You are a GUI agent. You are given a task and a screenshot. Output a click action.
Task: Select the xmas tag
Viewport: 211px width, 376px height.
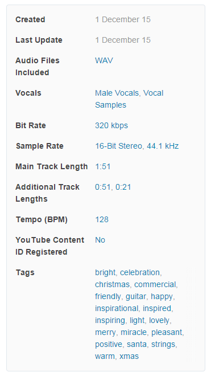pyautogui.click(x=129, y=356)
